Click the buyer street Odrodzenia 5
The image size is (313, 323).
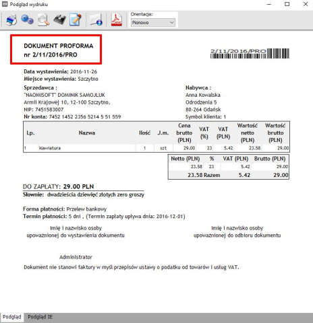[x=201, y=102]
